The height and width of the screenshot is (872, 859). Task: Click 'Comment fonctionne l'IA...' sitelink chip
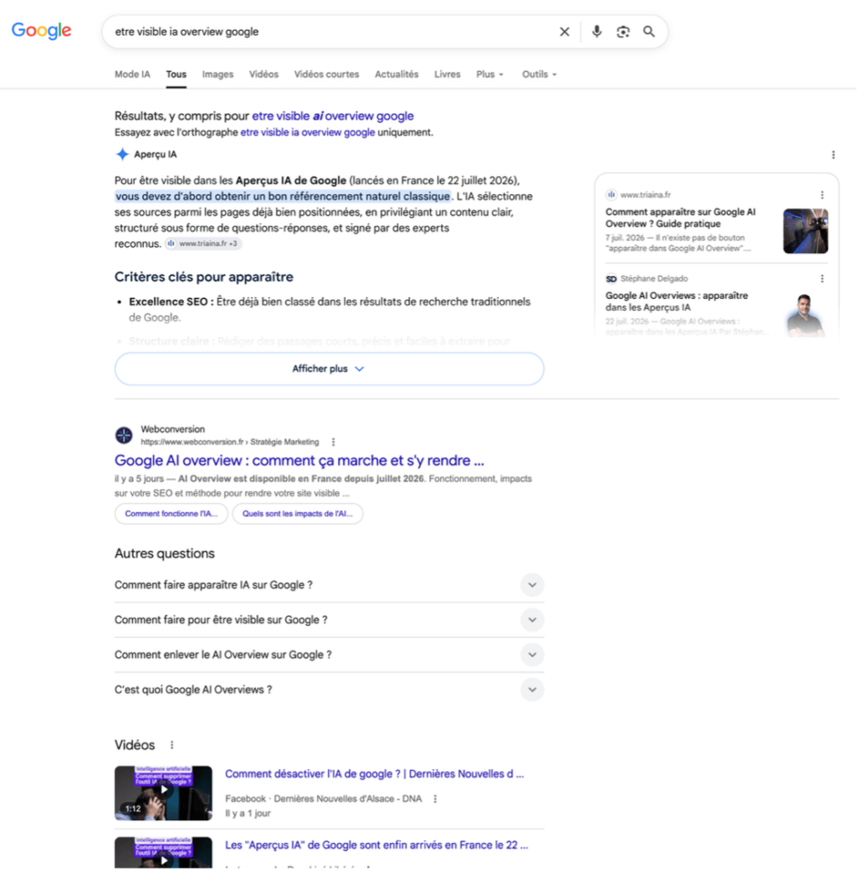(x=172, y=514)
